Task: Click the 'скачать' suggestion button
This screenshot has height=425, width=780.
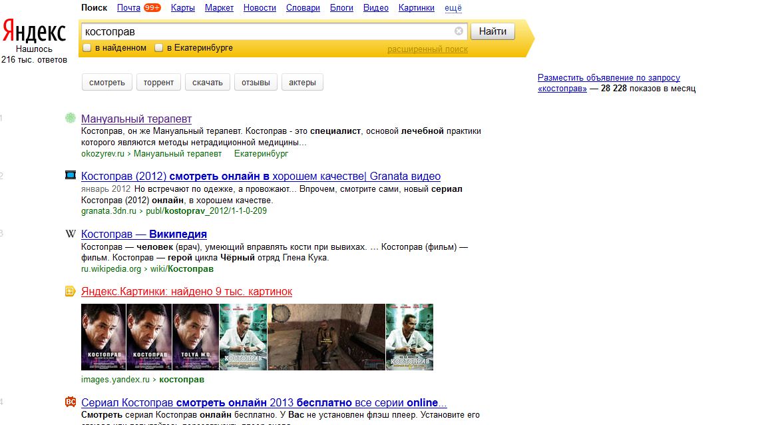Action: click(208, 82)
